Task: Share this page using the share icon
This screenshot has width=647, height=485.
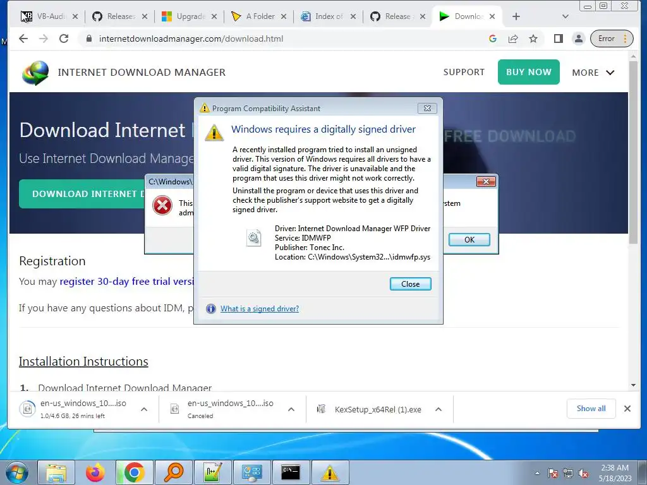Action: click(513, 39)
